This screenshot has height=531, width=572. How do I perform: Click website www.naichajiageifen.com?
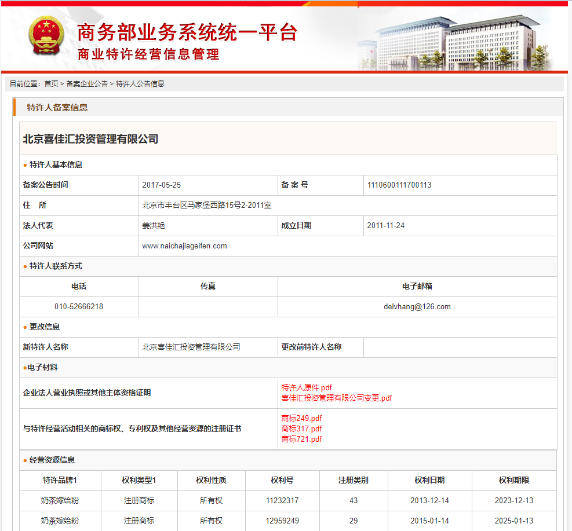184,246
